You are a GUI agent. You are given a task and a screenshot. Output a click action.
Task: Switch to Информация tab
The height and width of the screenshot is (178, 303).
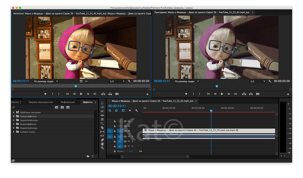[x=68, y=102]
